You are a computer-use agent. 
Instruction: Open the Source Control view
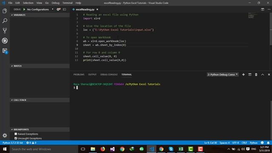[5, 31]
